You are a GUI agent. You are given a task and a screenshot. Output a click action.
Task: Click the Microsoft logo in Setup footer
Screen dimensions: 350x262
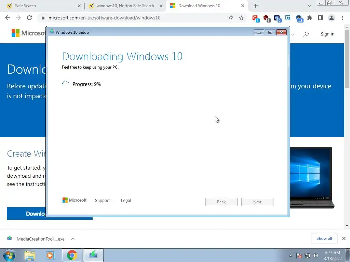tap(74, 200)
